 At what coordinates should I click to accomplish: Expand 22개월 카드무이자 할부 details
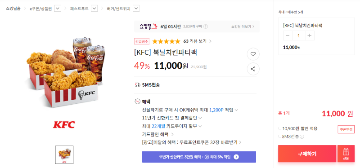200,126
